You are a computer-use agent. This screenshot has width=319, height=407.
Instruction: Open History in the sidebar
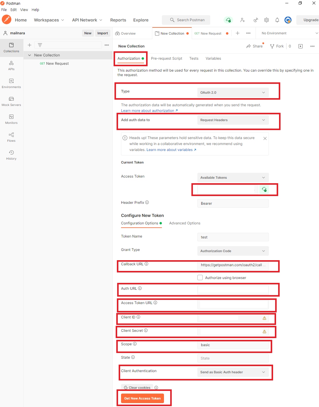pos(11,155)
